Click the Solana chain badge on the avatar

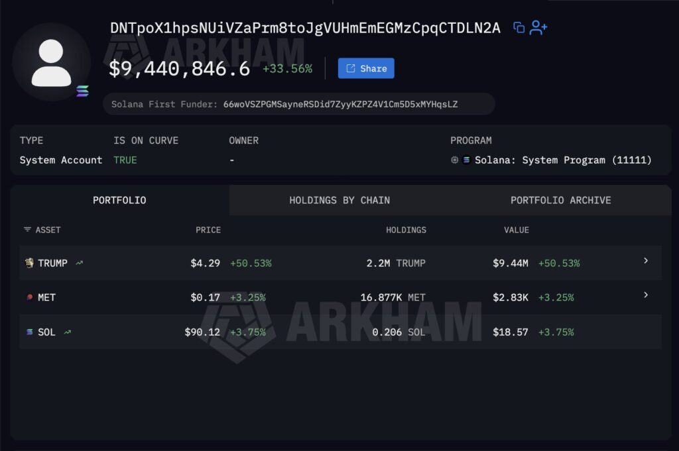coord(82,91)
